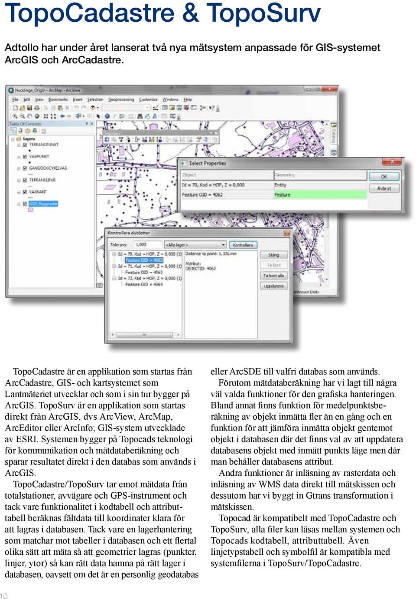This screenshot has height=599, width=416.
Task: Open the Edit menu
Action: coord(26,99)
